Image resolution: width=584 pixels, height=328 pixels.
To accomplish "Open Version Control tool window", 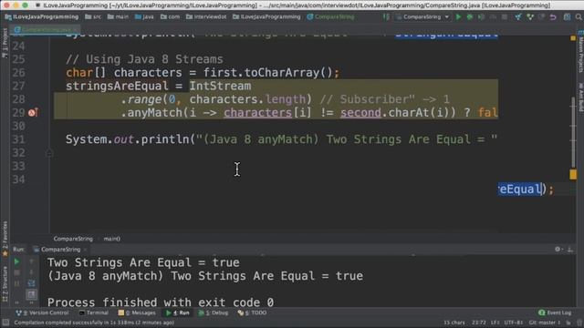I will pos(42,313).
